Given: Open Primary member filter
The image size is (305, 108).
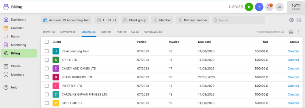Looking at the screenshot, I should [x=193, y=20].
